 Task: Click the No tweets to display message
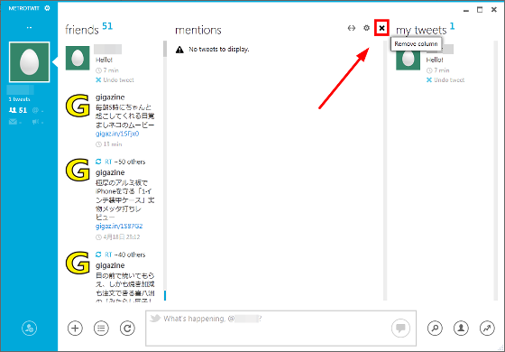(x=219, y=50)
